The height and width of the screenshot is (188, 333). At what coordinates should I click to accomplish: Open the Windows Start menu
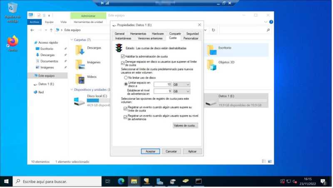pos(6,181)
